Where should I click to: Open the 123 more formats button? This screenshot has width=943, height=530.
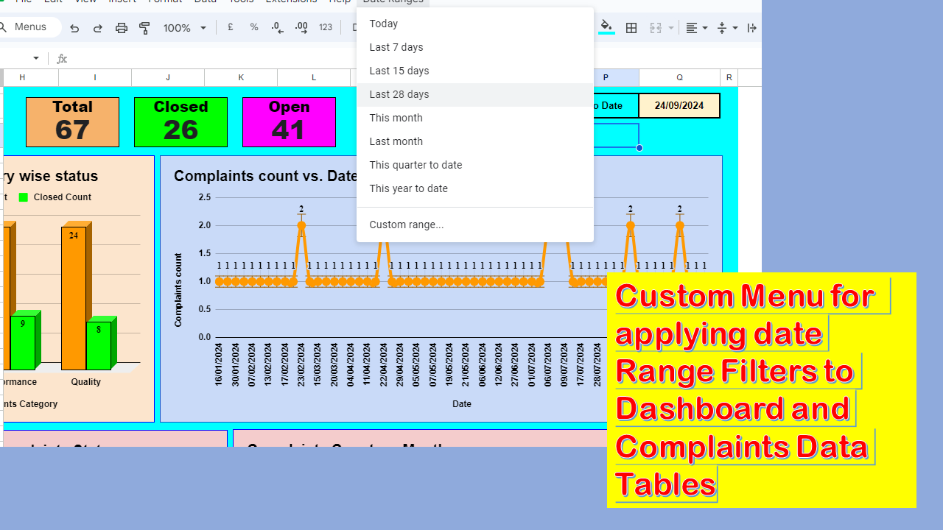pyautogui.click(x=326, y=27)
